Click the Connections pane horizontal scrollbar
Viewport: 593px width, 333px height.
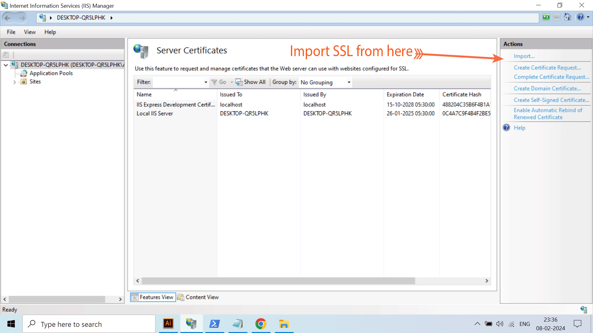[x=57, y=299]
